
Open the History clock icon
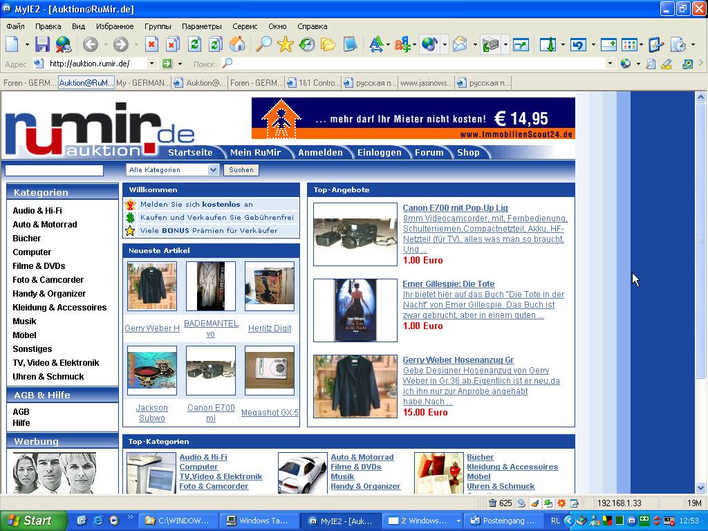306,44
